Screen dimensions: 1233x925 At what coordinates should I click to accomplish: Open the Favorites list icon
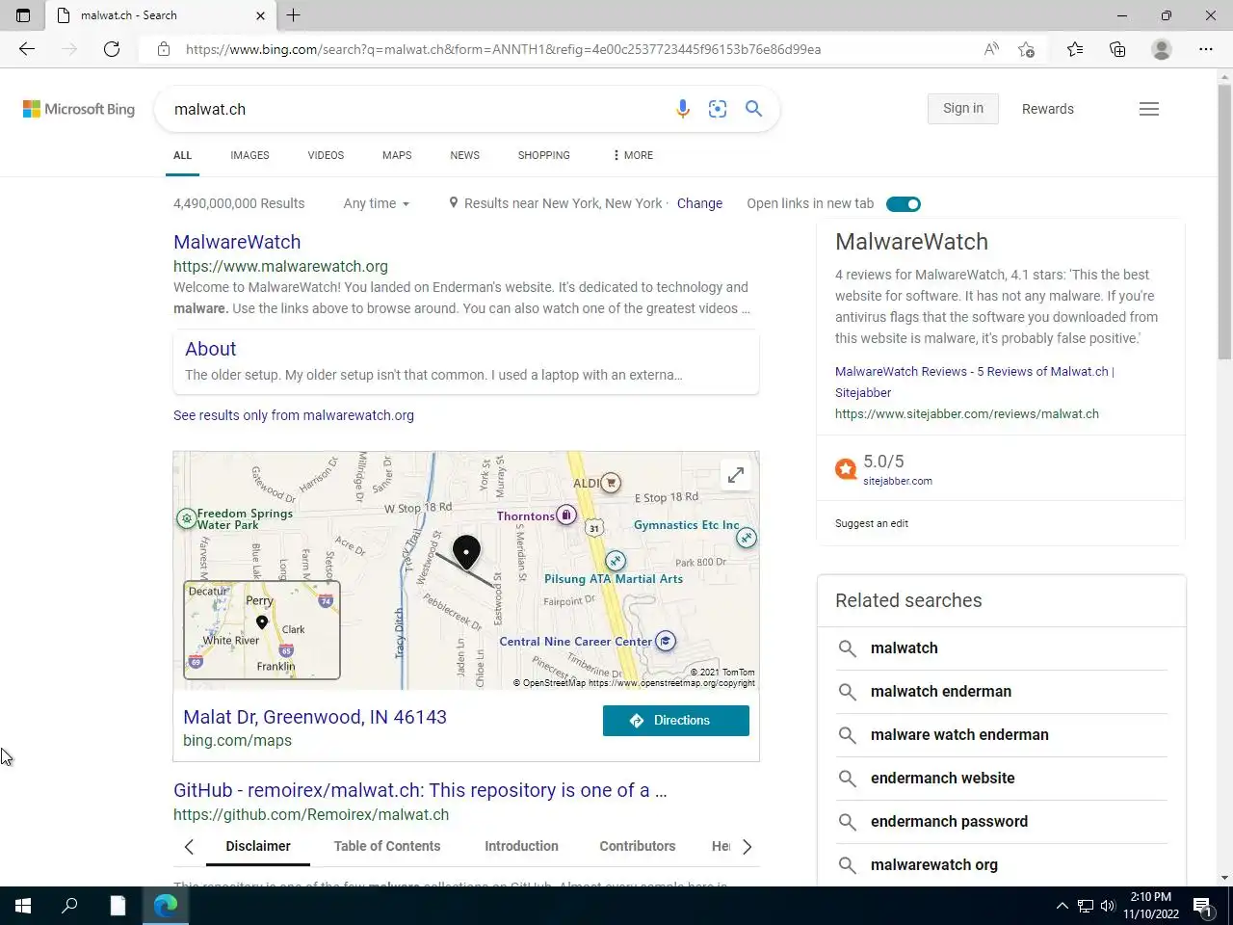1075,49
